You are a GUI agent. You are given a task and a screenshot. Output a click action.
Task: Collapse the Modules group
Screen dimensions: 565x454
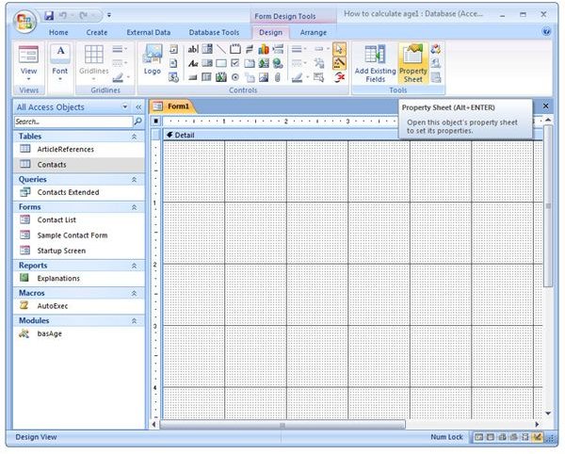pyautogui.click(x=134, y=320)
